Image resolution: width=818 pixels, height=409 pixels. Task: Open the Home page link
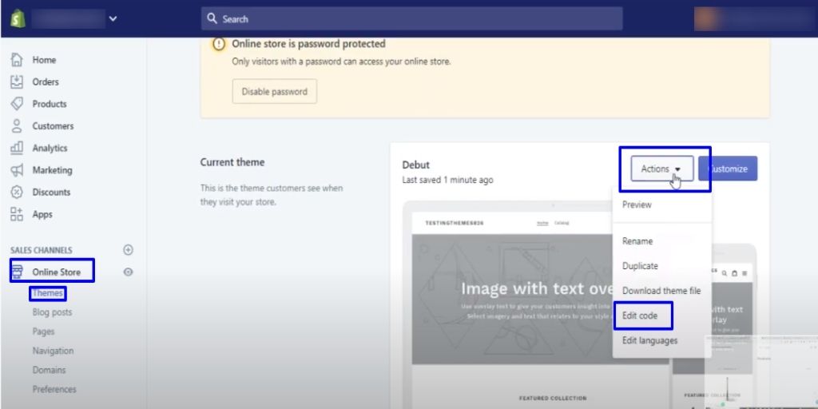[44, 59]
